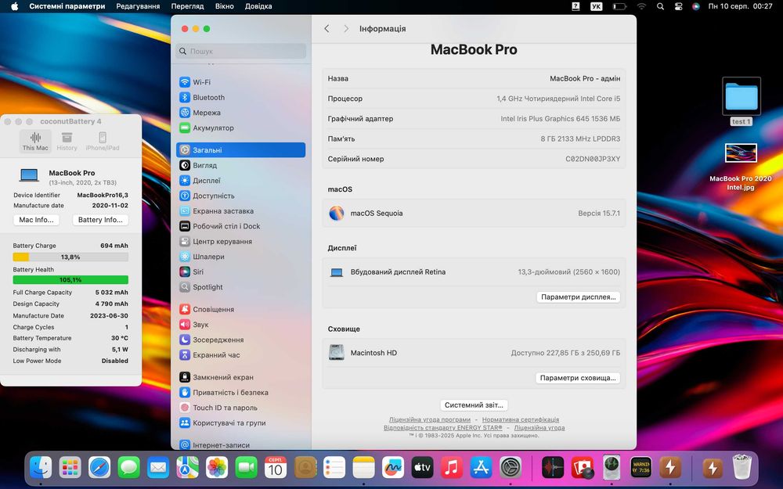Open Параметри дисплея...
Image resolution: width=783 pixels, height=489 pixels.
(579, 297)
